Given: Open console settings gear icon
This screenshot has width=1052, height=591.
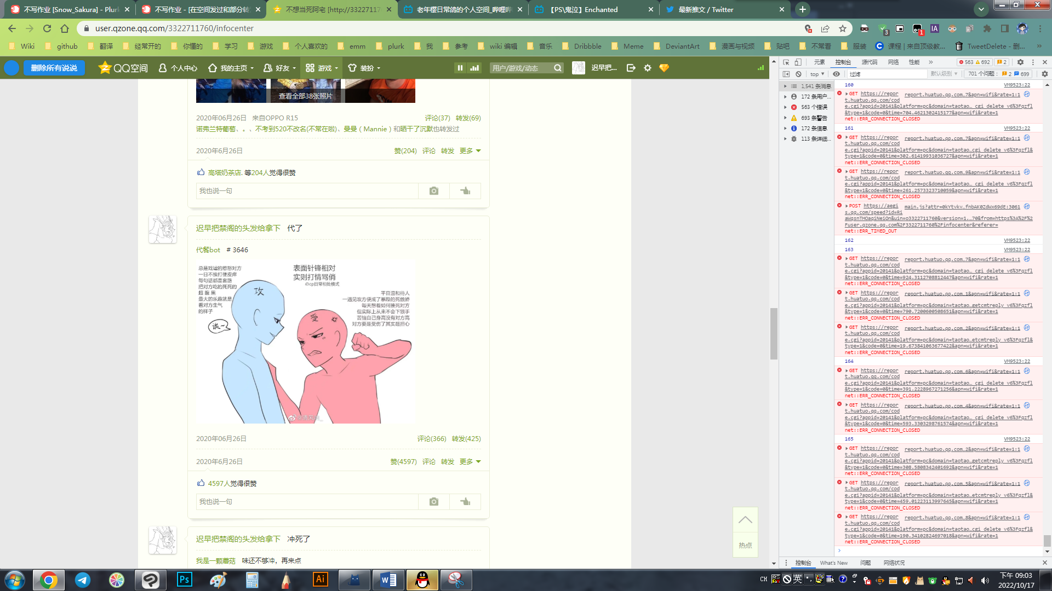Looking at the screenshot, I should pyautogui.click(x=1044, y=74).
